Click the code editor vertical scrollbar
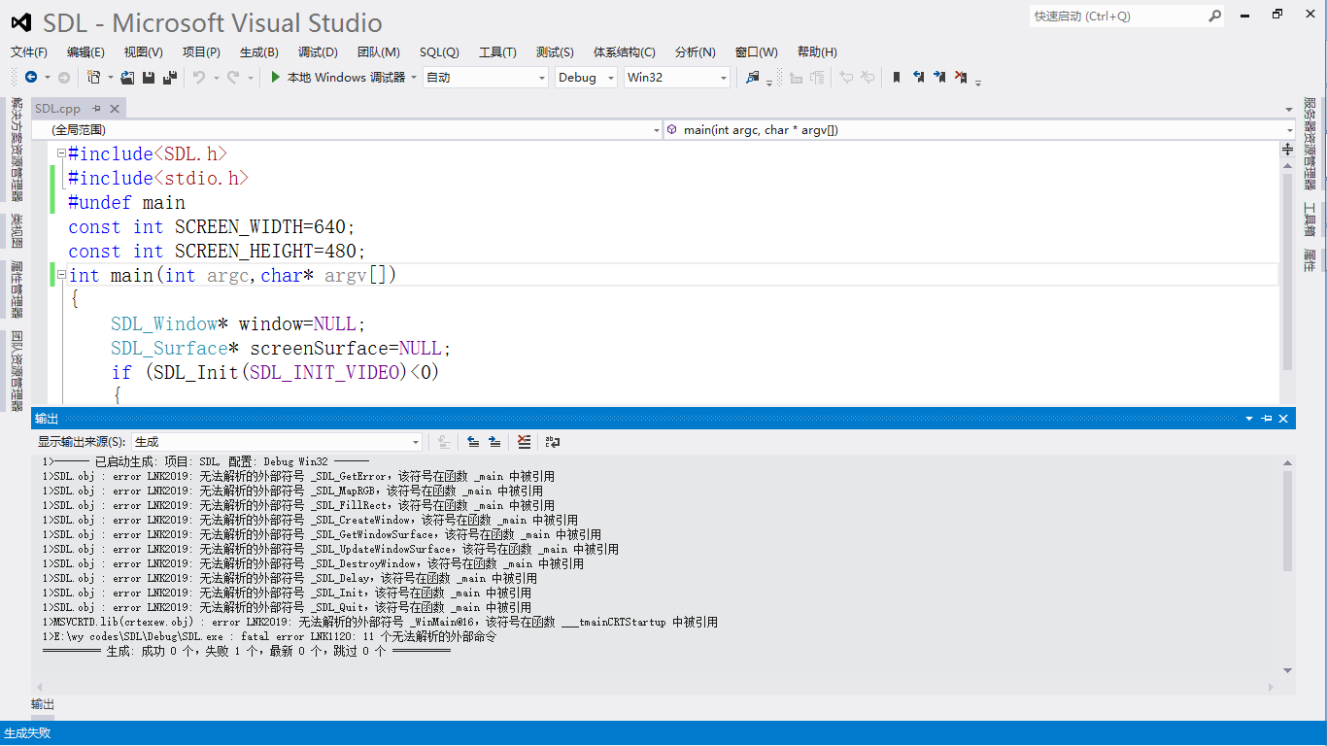1327x746 pixels. point(1287,271)
